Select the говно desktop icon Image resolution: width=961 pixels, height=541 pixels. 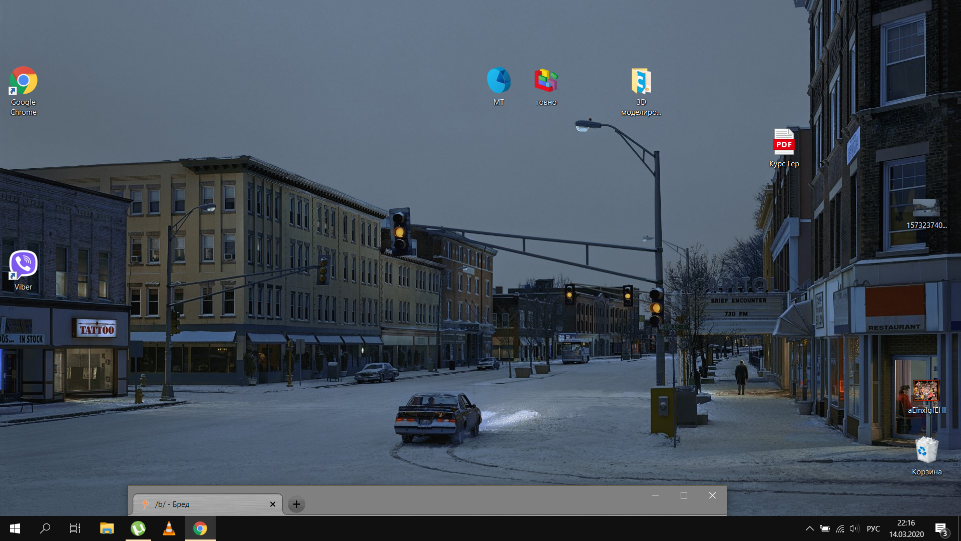[546, 87]
